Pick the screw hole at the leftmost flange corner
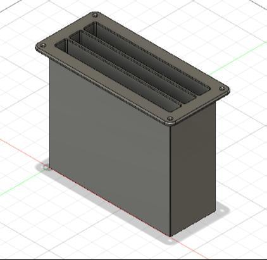 (x=43, y=45)
